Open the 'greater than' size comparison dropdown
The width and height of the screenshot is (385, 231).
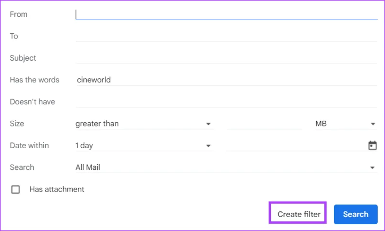pos(144,124)
